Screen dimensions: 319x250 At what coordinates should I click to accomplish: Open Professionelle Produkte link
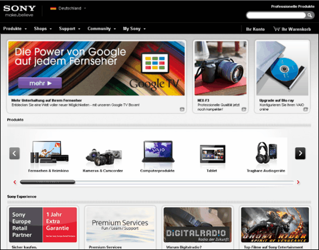[293, 6]
